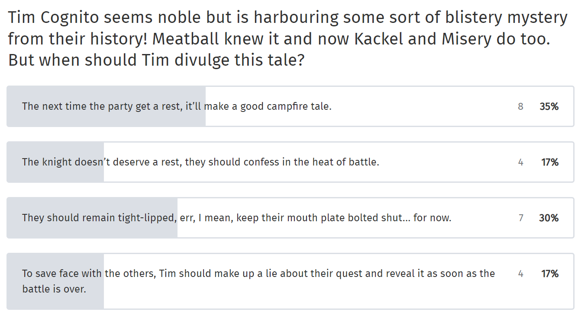
Task: Click the filled bar of the tight-lipped option
Action: click(x=92, y=218)
